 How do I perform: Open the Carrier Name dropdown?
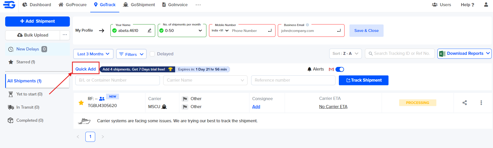205,80
